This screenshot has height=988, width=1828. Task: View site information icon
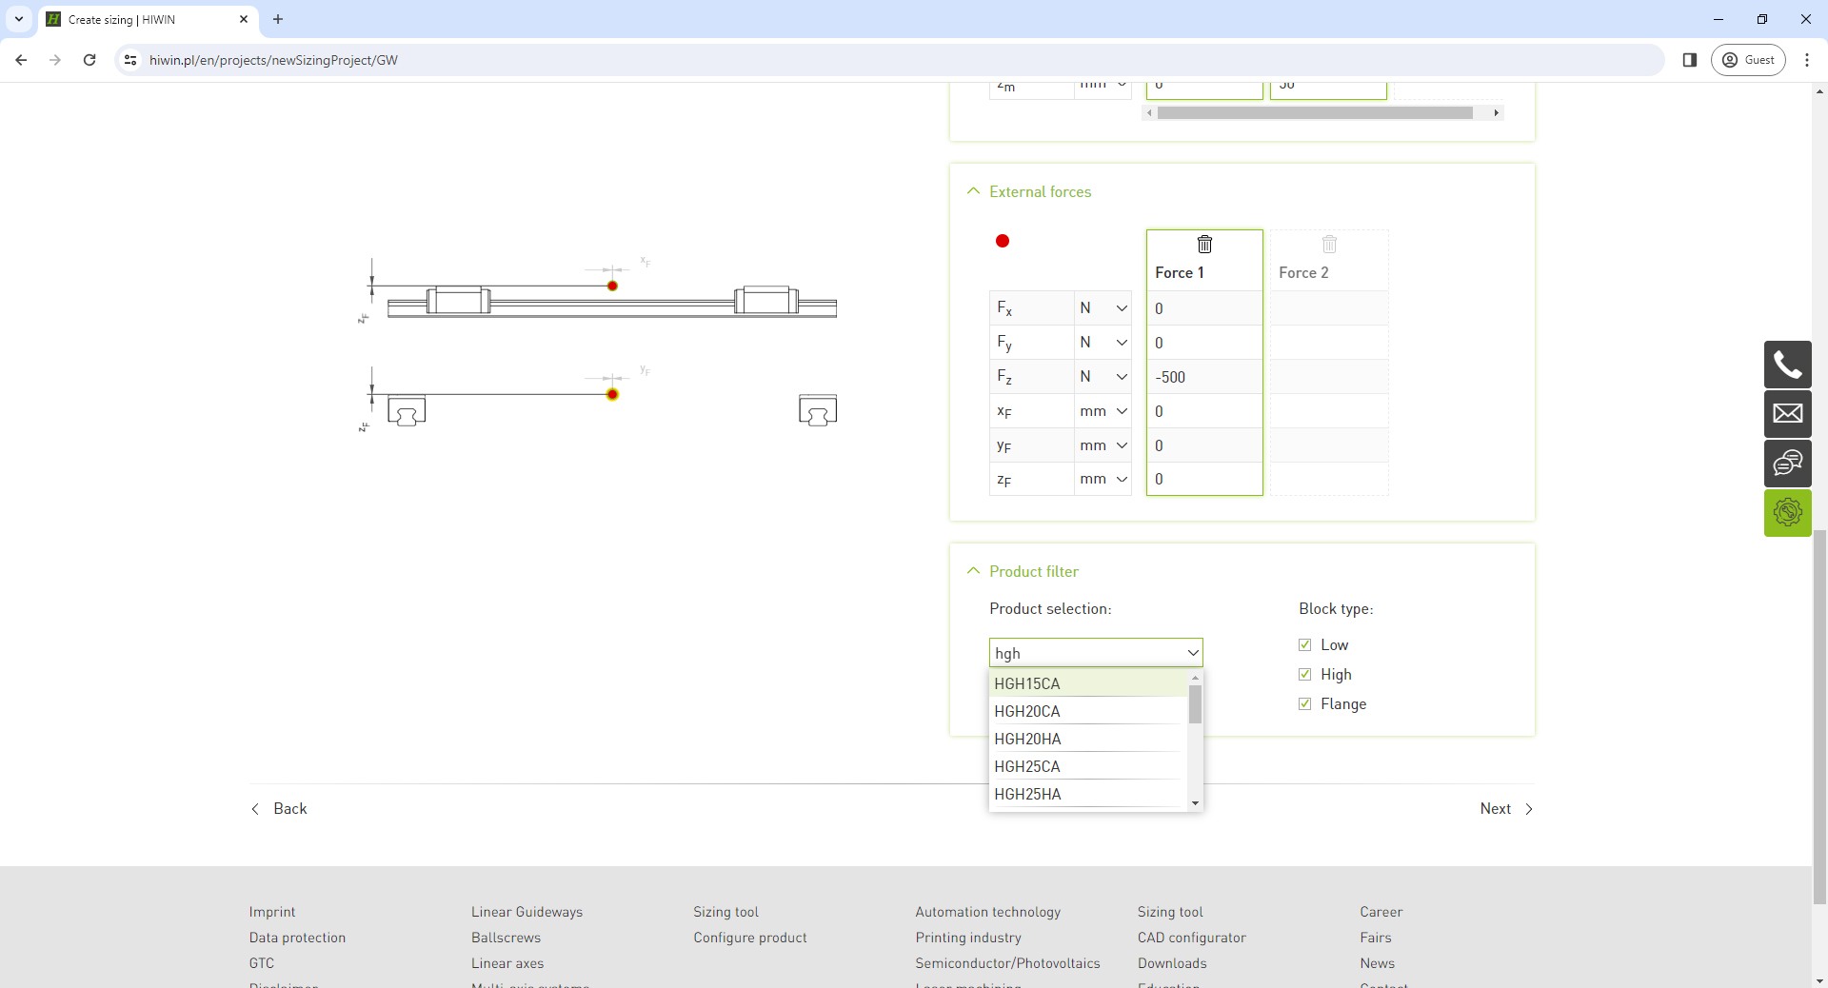130,60
